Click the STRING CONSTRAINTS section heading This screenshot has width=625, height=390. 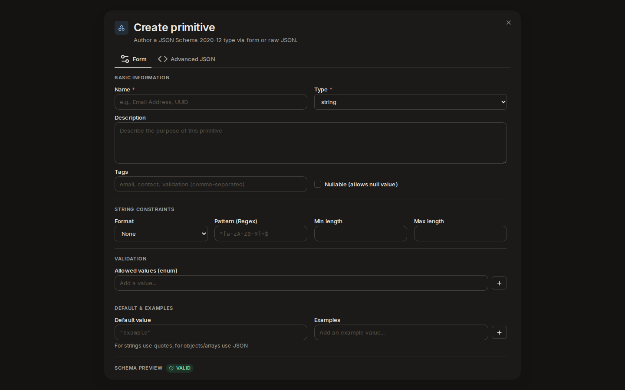click(145, 209)
